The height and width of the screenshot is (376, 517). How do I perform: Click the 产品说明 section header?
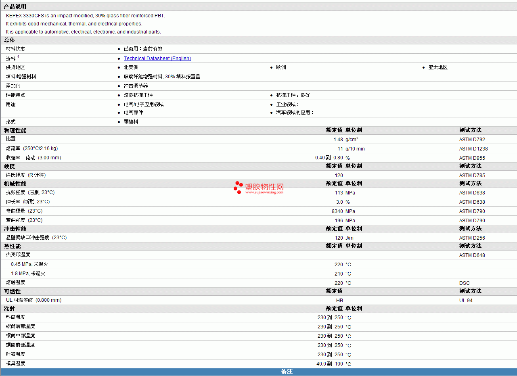[x=15, y=6]
